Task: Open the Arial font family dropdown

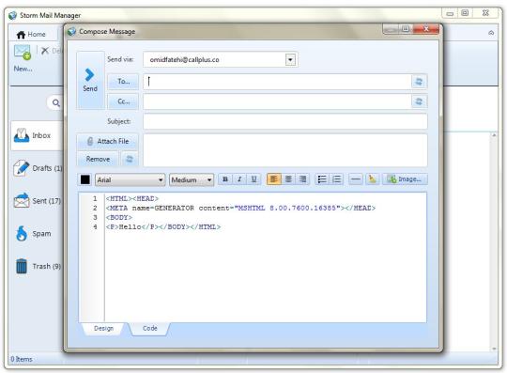Action: tap(131, 179)
